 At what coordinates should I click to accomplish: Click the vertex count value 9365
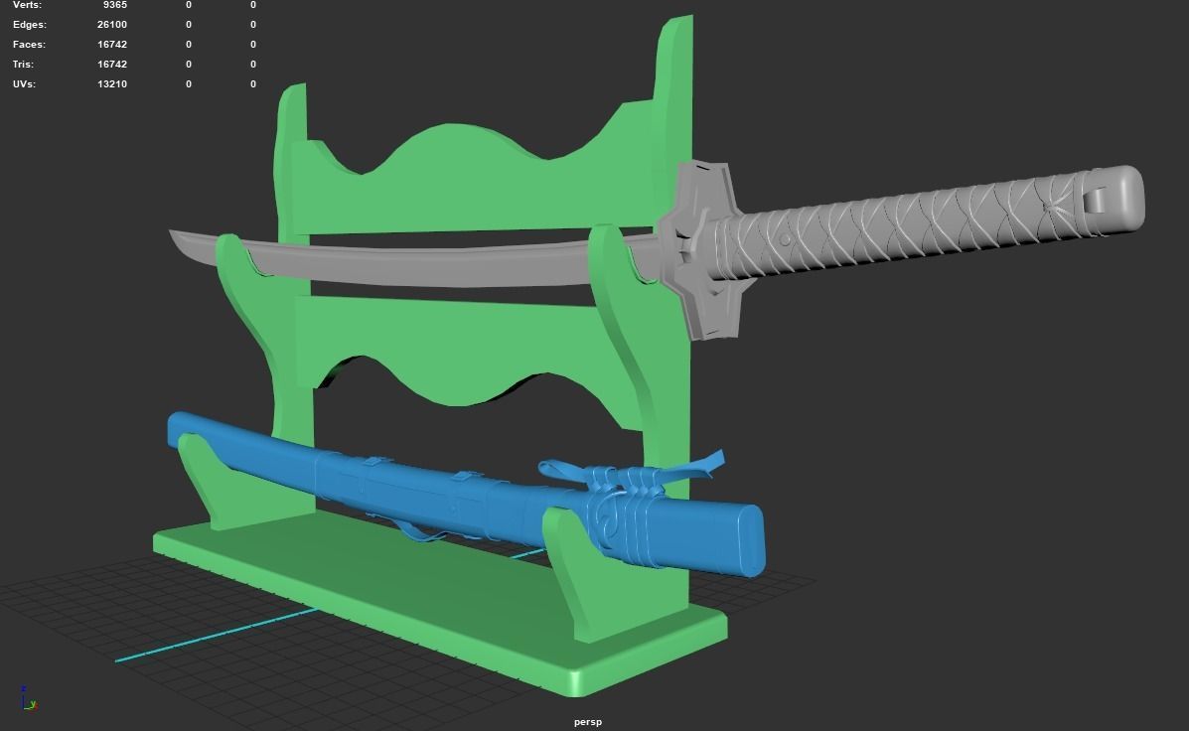coord(114,5)
